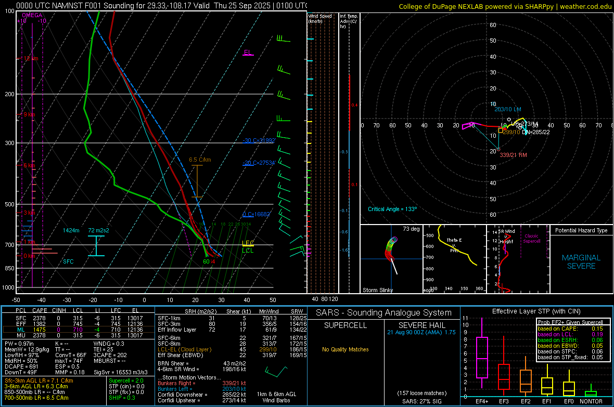The width and height of the screenshot is (614, 407).
Task: Click the '-20 C=27534'' height label
Action: [x=259, y=163]
